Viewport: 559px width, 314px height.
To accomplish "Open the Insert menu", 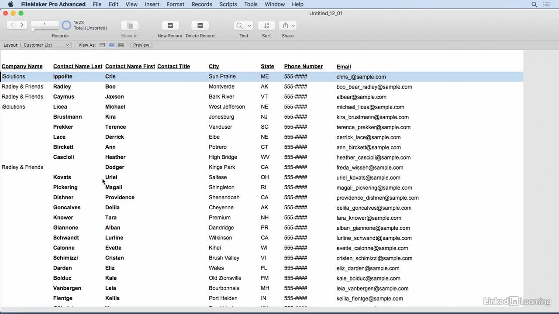I will [152, 4].
